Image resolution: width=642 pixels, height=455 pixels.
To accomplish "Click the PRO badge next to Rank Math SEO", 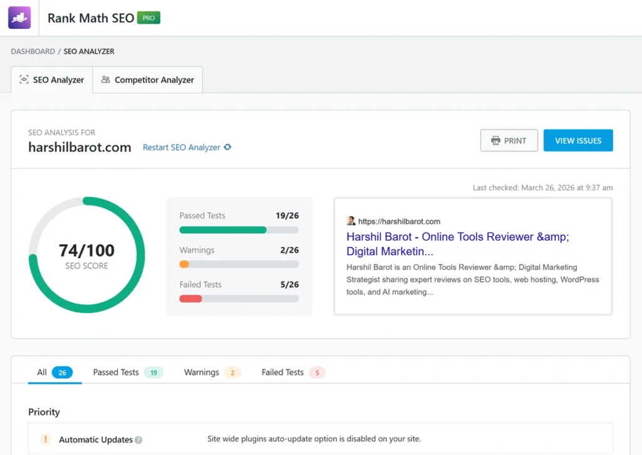I will [x=149, y=18].
